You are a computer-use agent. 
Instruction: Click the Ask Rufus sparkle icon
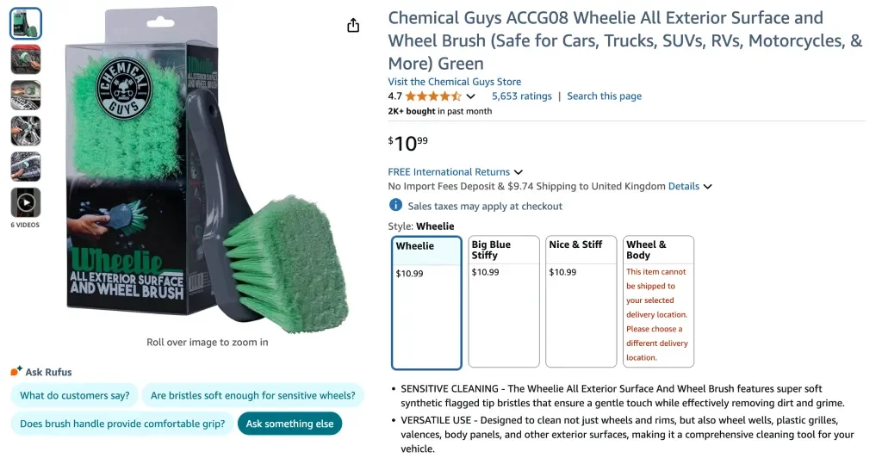16,372
